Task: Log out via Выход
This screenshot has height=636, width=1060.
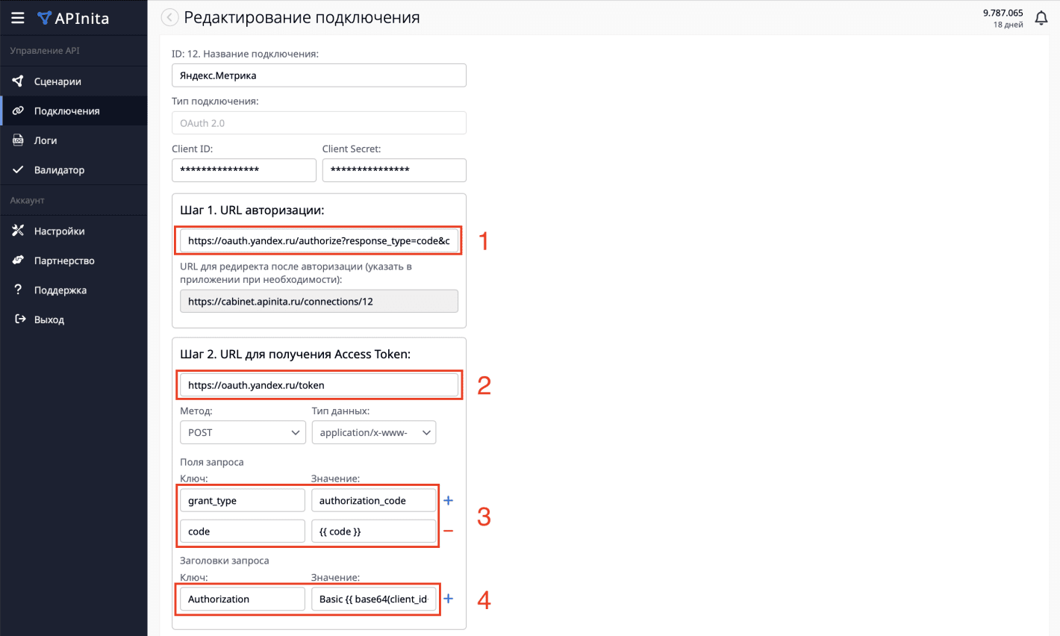Action: (x=49, y=319)
